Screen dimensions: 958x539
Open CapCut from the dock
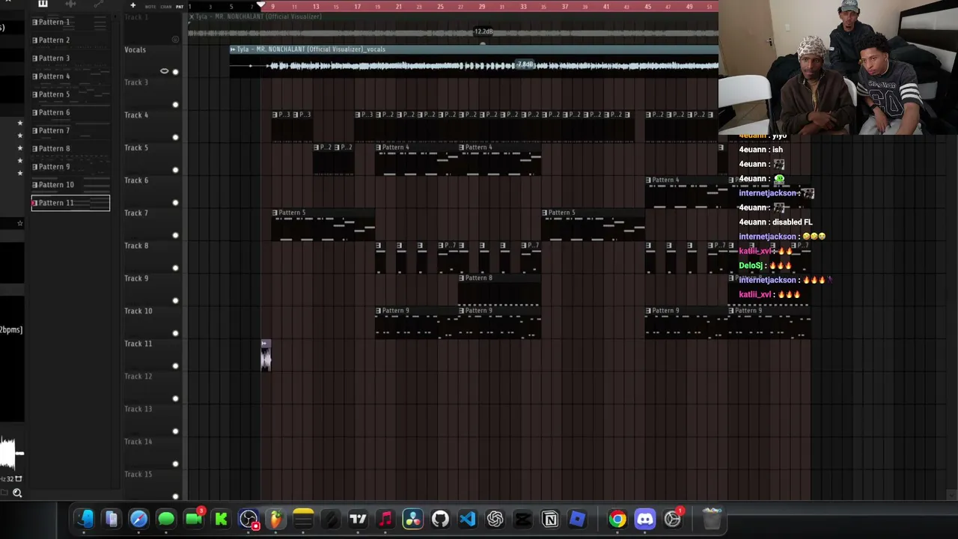(x=522, y=519)
